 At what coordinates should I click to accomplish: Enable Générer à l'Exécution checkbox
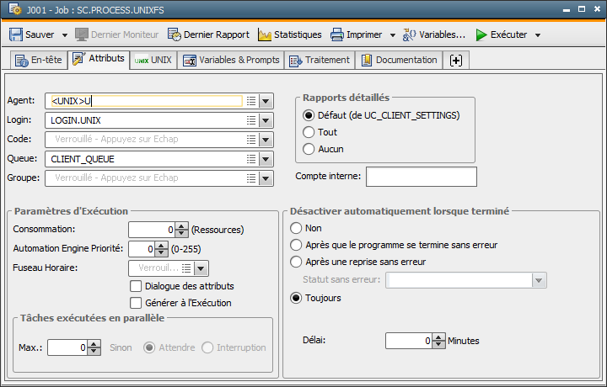(x=136, y=303)
